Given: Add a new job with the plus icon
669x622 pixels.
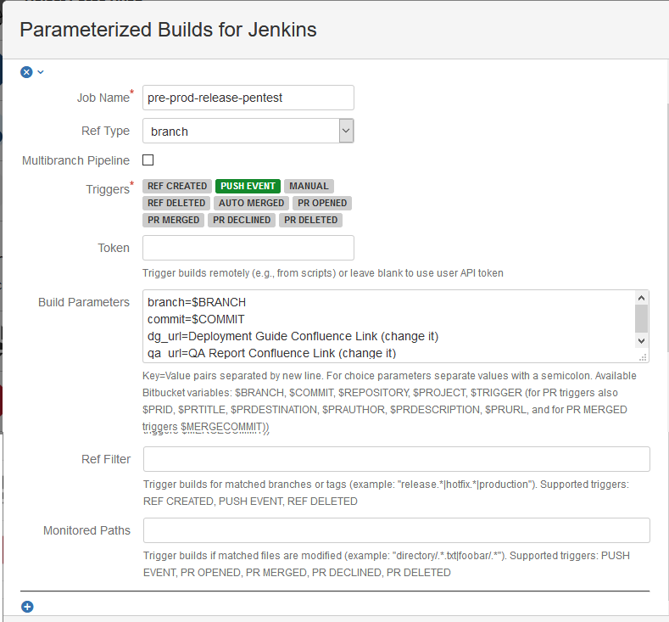Looking at the screenshot, I should click(x=27, y=607).
